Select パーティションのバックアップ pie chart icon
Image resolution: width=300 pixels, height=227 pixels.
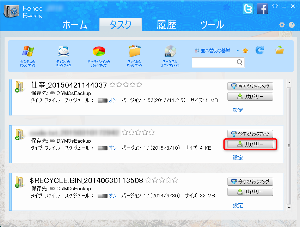[x=98, y=52]
